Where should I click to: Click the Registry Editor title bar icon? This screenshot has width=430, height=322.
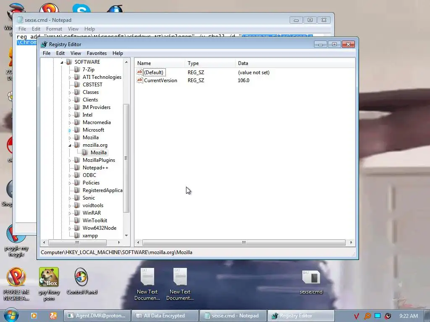click(x=44, y=44)
